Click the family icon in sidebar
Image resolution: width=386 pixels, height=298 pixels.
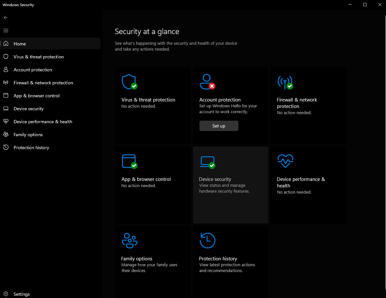(6, 134)
